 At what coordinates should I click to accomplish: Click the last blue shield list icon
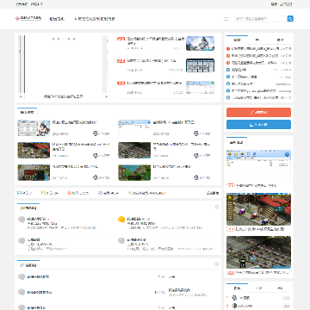[228, 97]
